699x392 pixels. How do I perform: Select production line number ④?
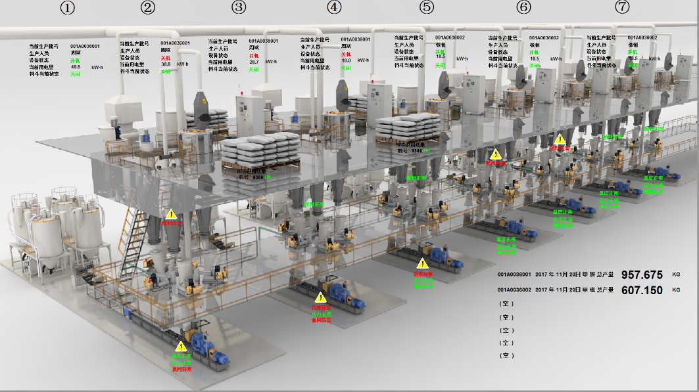click(335, 8)
